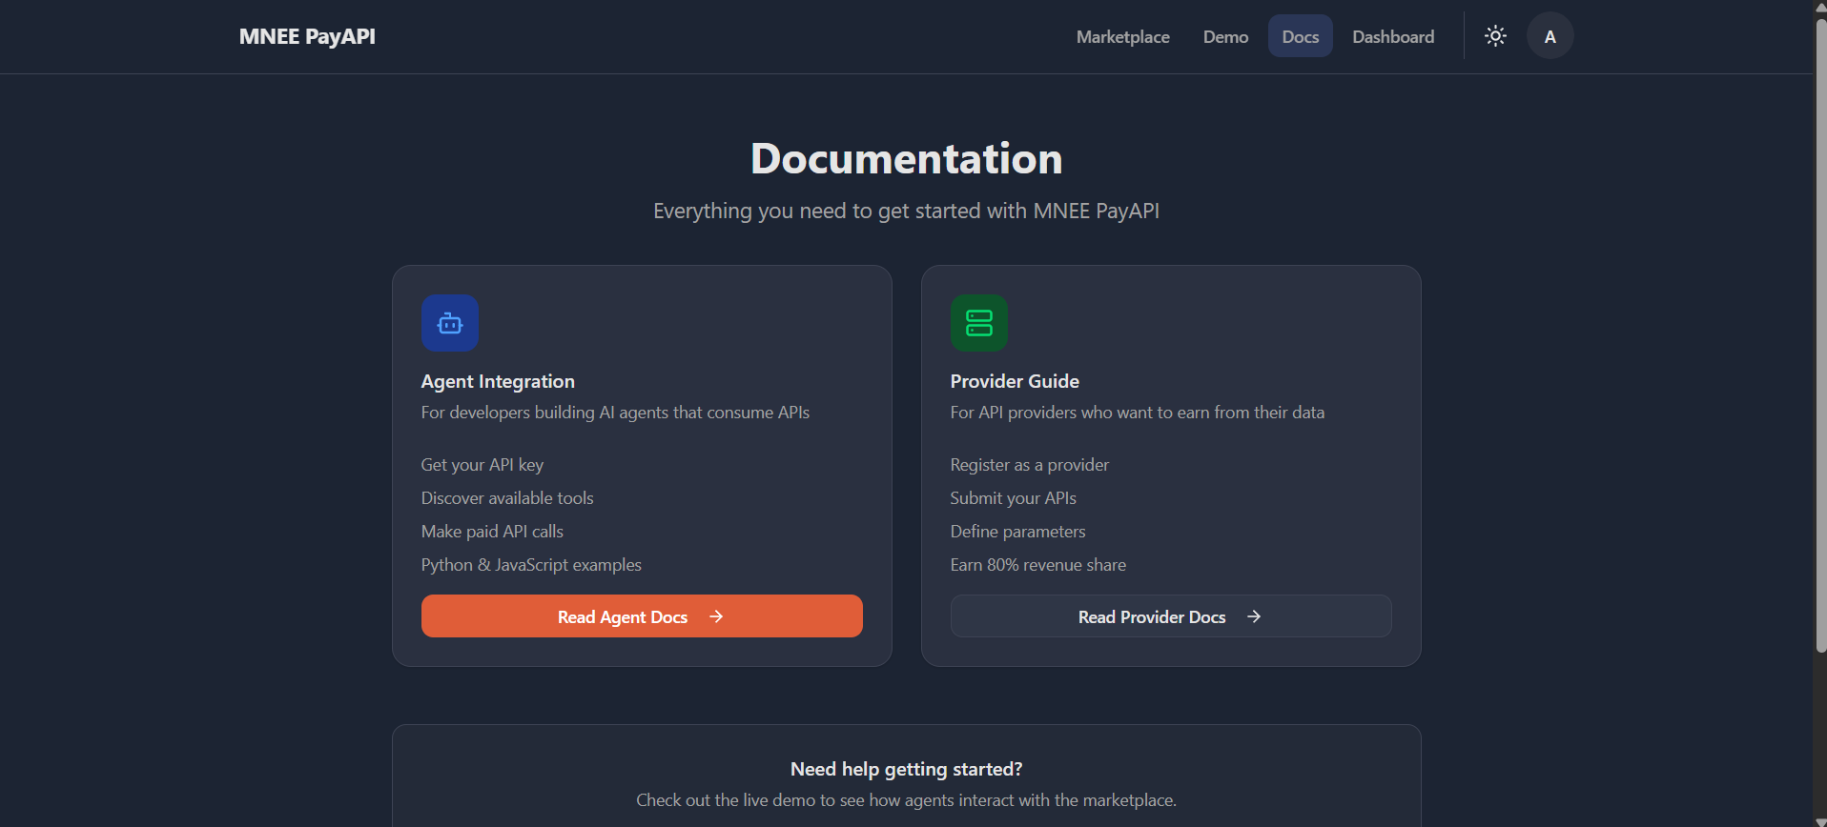Click 'Need help getting started?' heading
1827x827 pixels.
click(906, 769)
